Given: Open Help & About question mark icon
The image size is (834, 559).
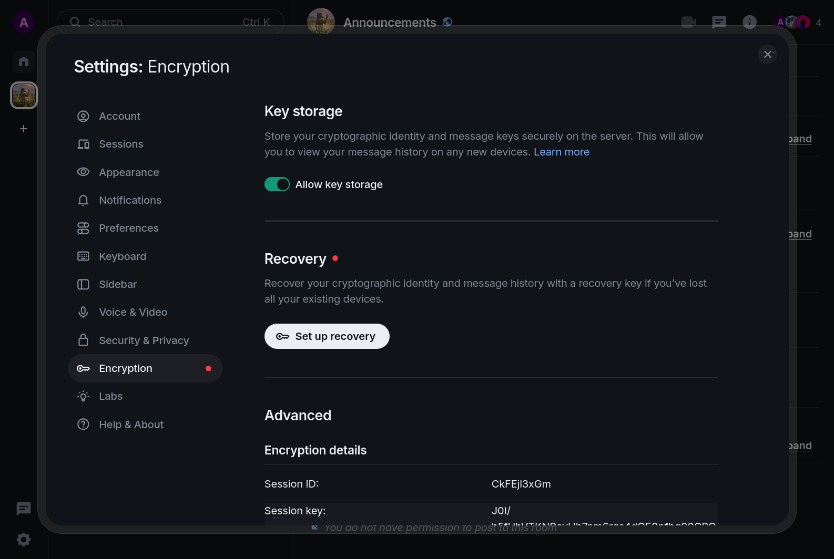Looking at the screenshot, I should pyautogui.click(x=83, y=425).
